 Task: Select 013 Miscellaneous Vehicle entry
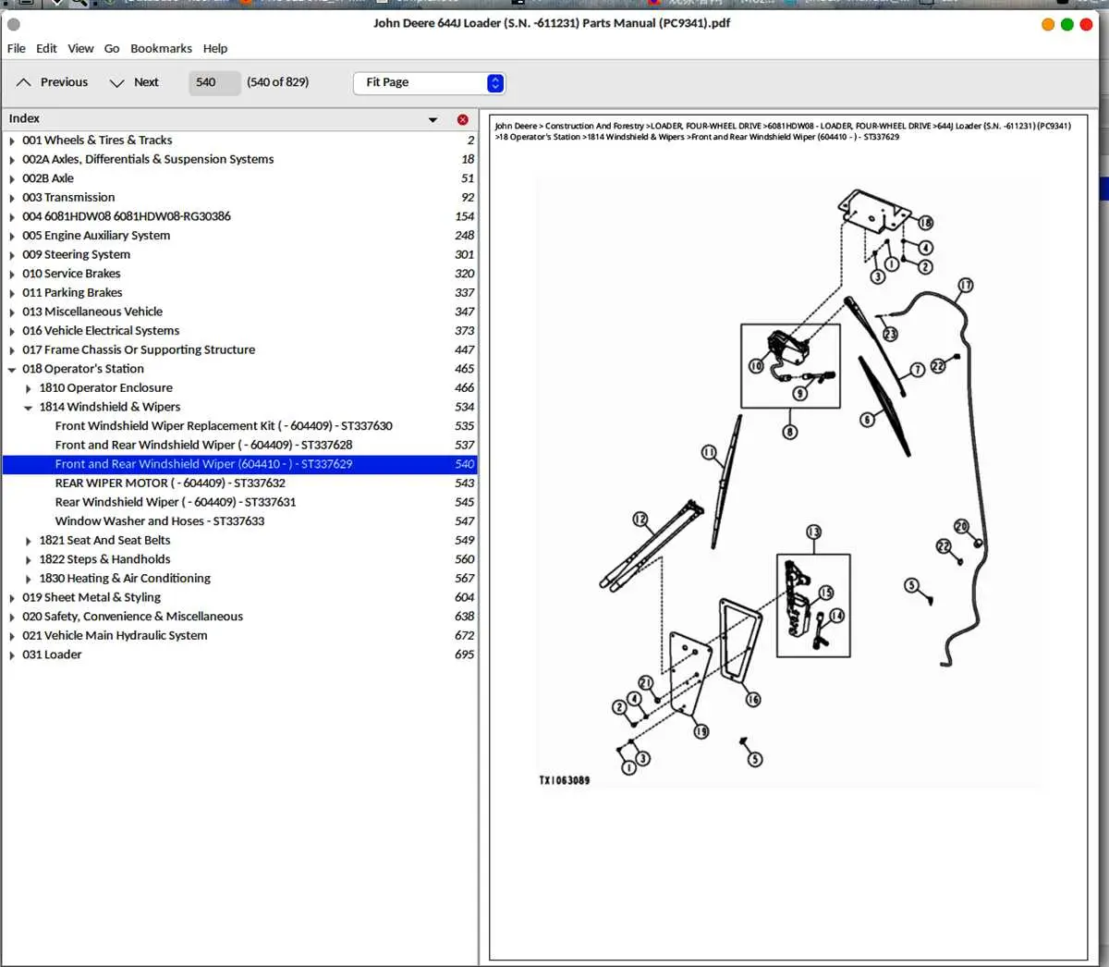[x=92, y=312]
